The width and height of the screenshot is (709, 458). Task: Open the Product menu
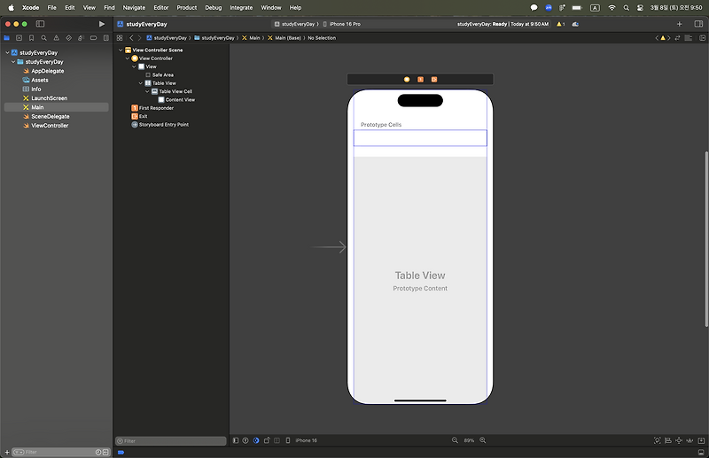coord(186,7)
